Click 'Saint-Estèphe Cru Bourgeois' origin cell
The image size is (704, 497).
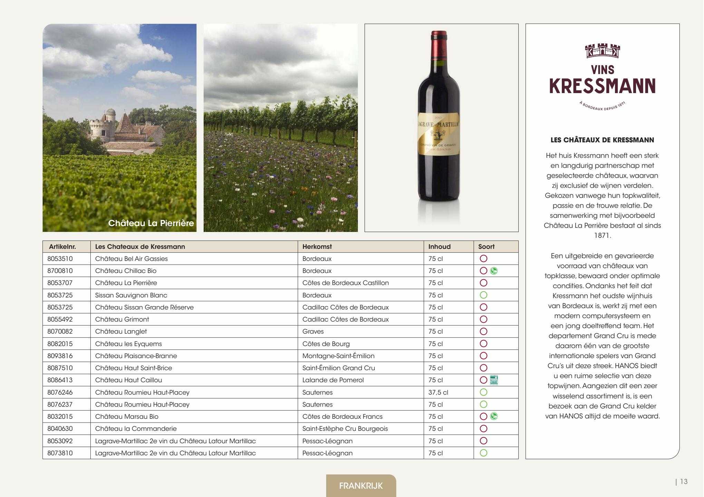pyautogui.click(x=345, y=429)
